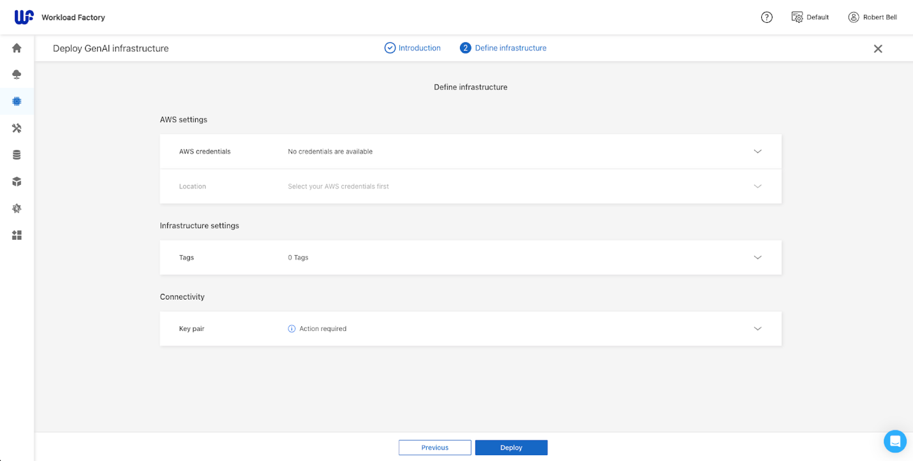Select the Define infrastructure step
The height and width of the screenshot is (461, 913).
point(503,48)
